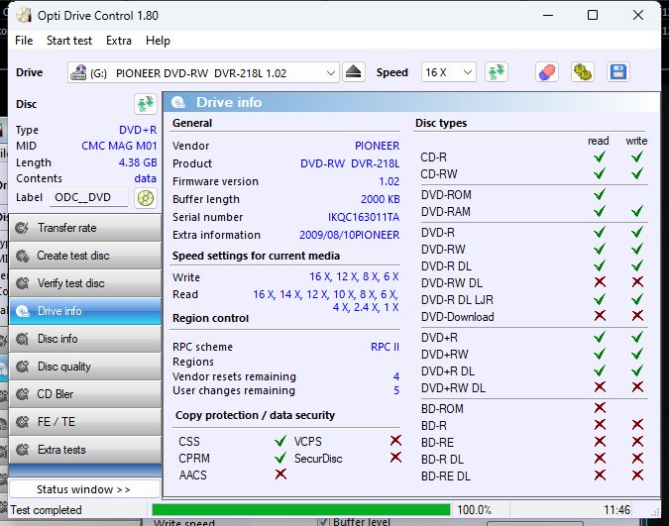This screenshot has width=669, height=526.
Task: Open the Create test disc panel
Action: 85,256
